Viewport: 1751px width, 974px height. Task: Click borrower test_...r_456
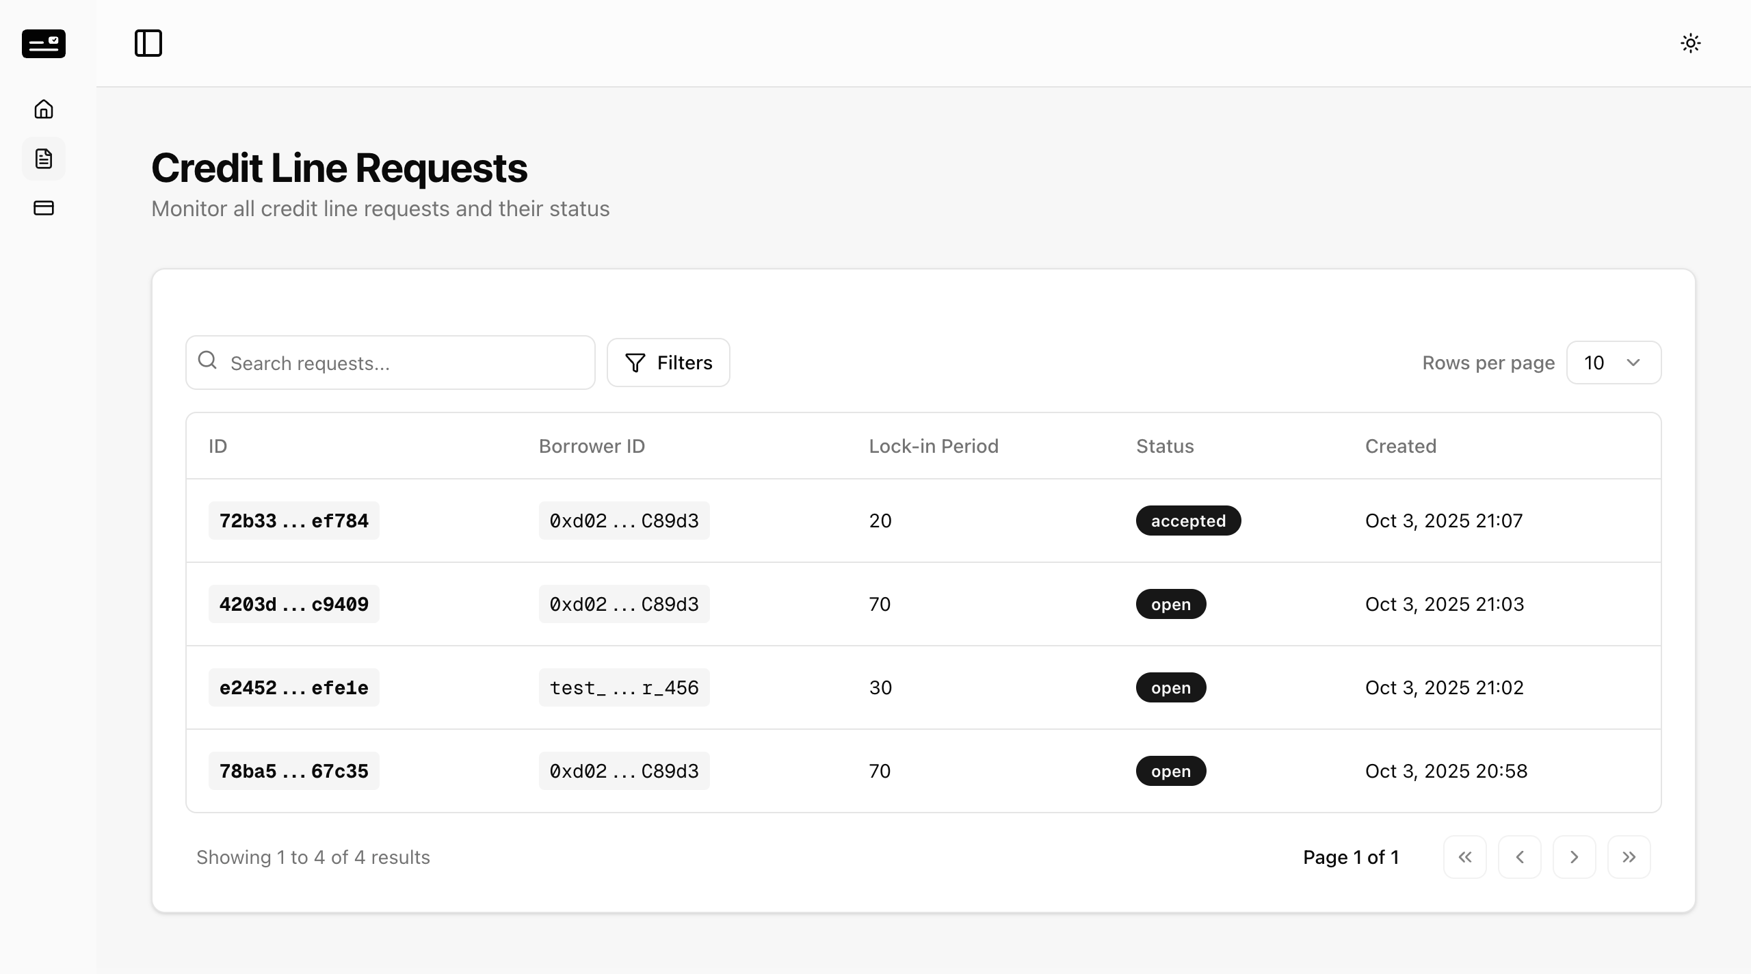[x=624, y=687]
